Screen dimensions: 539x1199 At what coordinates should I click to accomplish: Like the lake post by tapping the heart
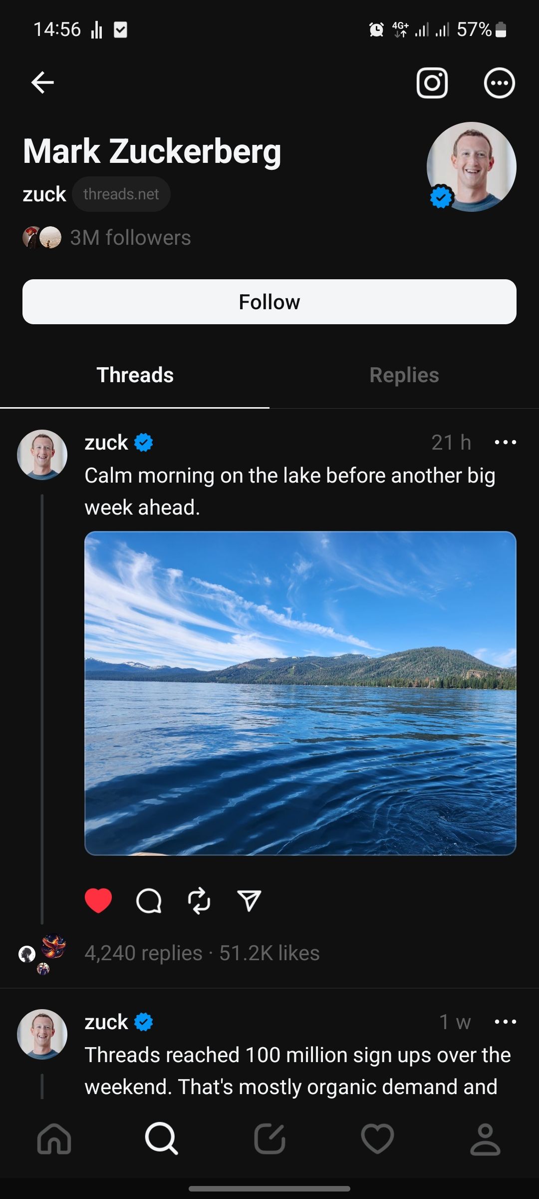[x=99, y=900]
